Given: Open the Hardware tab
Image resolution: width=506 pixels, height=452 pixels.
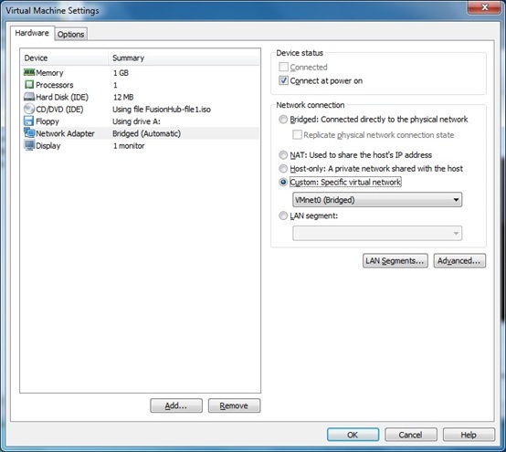Looking at the screenshot, I should tap(32, 33).
